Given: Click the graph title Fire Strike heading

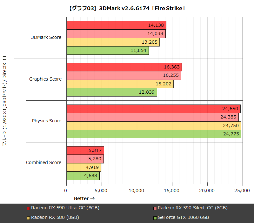Looking at the screenshot, I should 127,8.
